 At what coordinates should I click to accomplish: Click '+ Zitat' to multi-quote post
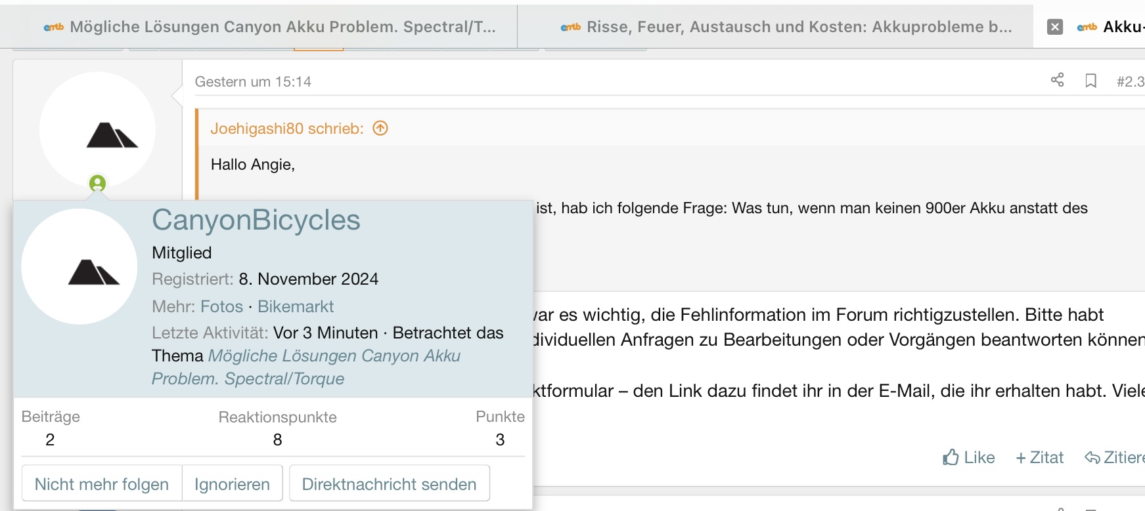(1039, 457)
